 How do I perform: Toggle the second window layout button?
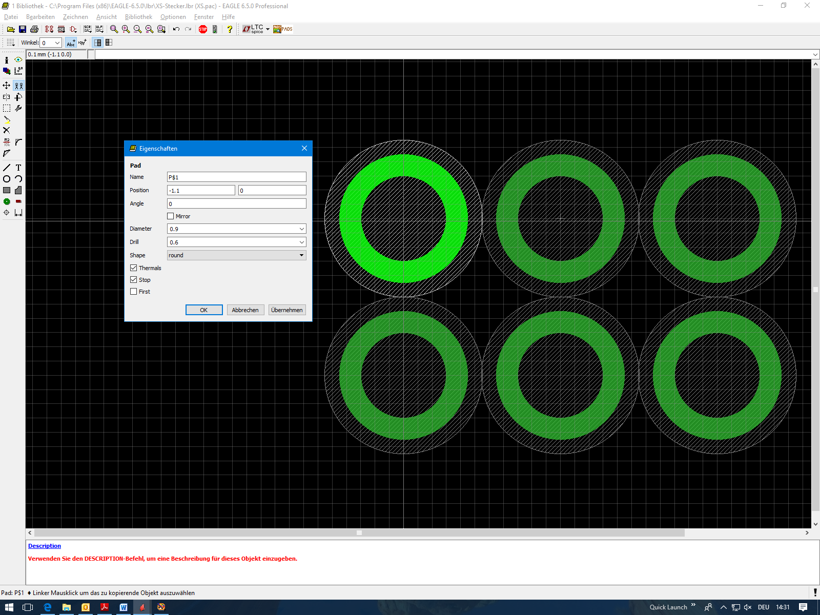coord(109,43)
